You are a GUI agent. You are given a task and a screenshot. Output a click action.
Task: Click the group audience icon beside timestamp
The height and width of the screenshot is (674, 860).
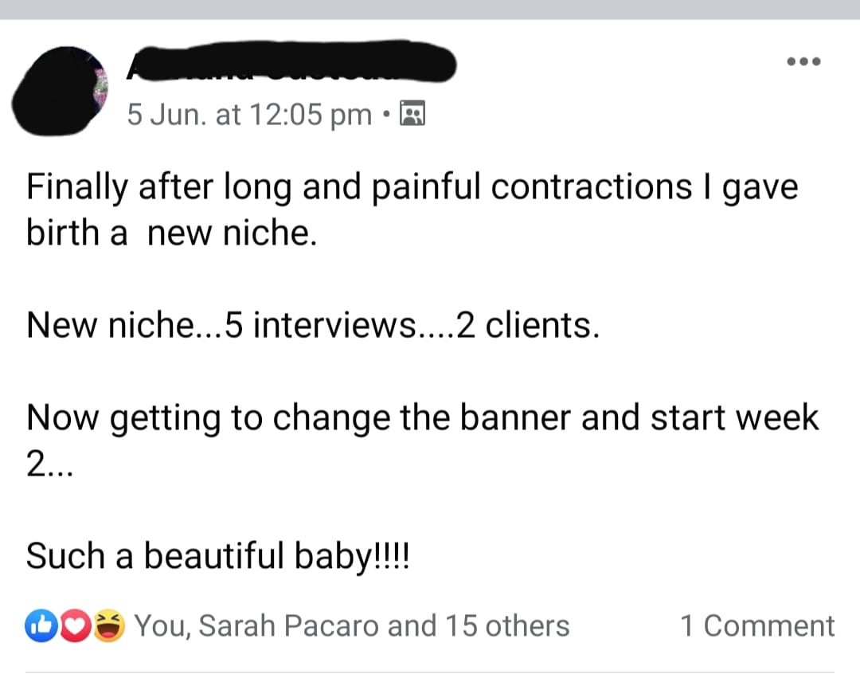[x=412, y=115]
